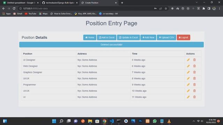The width and height of the screenshot is (223, 125).
Task: Open Maps bookmark
Action: coord(43,14)
